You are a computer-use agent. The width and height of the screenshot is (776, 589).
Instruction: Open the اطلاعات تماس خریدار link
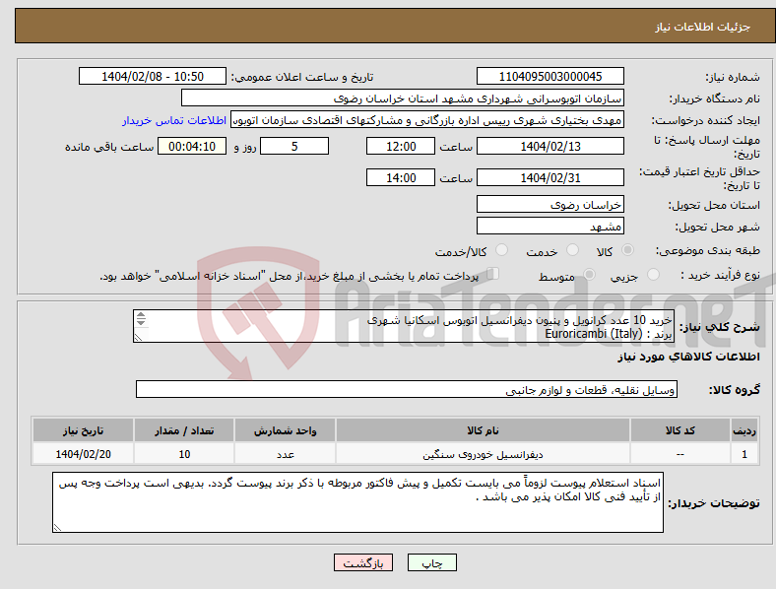[x=174, y=120]
